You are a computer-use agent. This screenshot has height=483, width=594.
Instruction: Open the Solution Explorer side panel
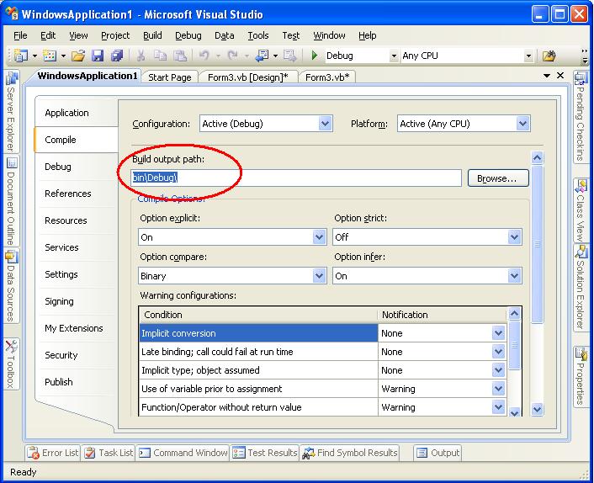point(580,286)
